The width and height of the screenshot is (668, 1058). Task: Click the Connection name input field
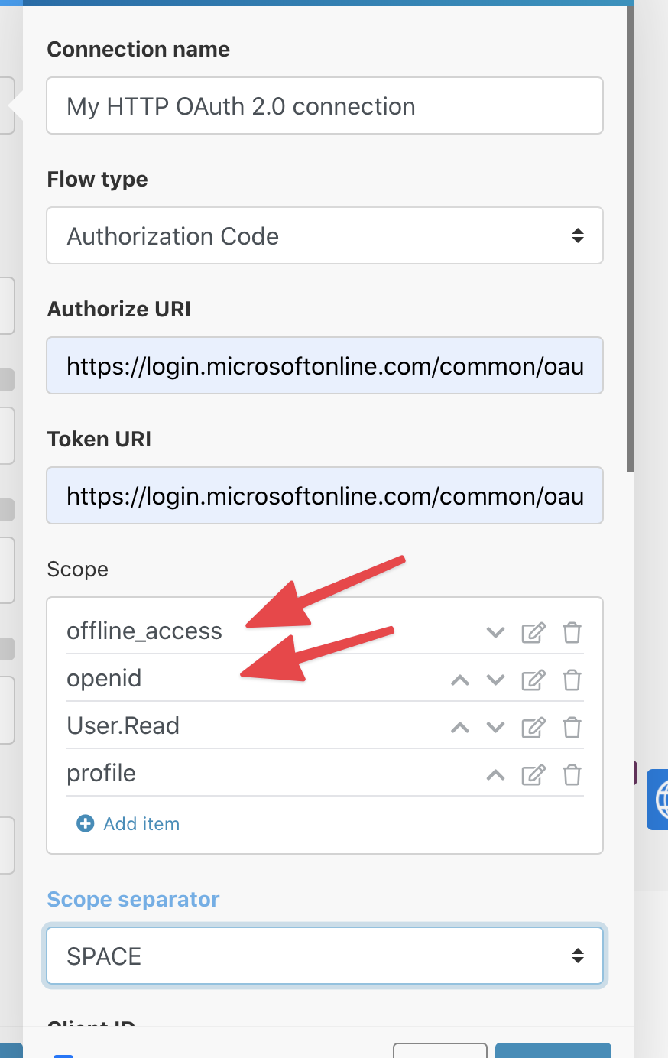[x=325, y=105]
